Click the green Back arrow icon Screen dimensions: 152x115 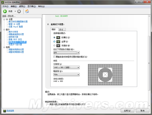tap(5, 11)
